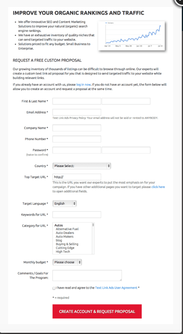Click 'click here' to open additional URL fields
The height and width of the screenshot is (334, 183).
click(x=158, y=187)
